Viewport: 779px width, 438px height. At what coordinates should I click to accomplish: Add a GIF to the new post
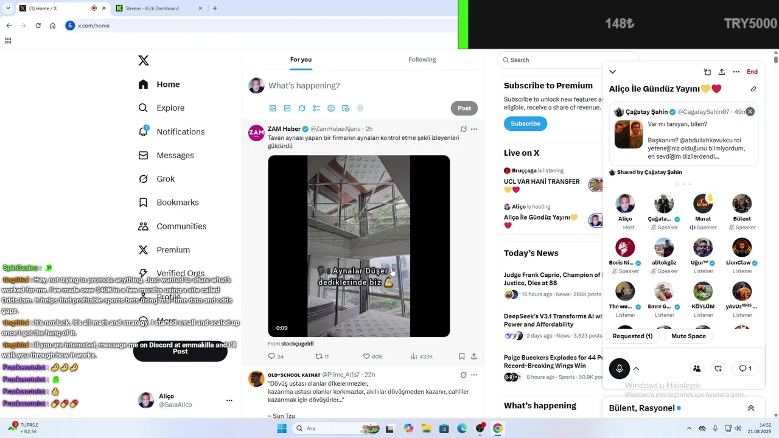[x=287, y=108]
